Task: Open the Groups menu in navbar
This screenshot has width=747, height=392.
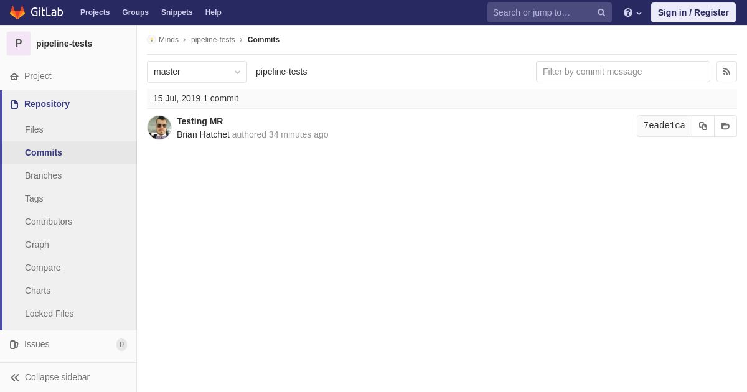Action: click(135, 12)
